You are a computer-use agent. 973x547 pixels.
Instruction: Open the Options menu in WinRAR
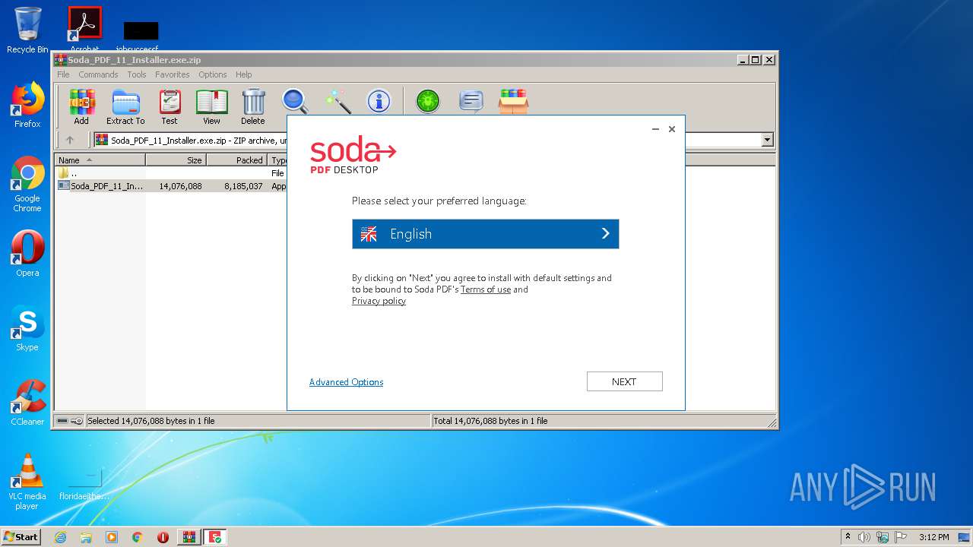[213, 74]
